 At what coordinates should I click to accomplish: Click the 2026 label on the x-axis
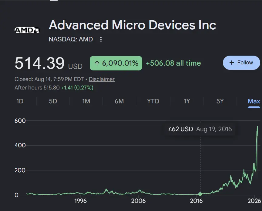254,201
